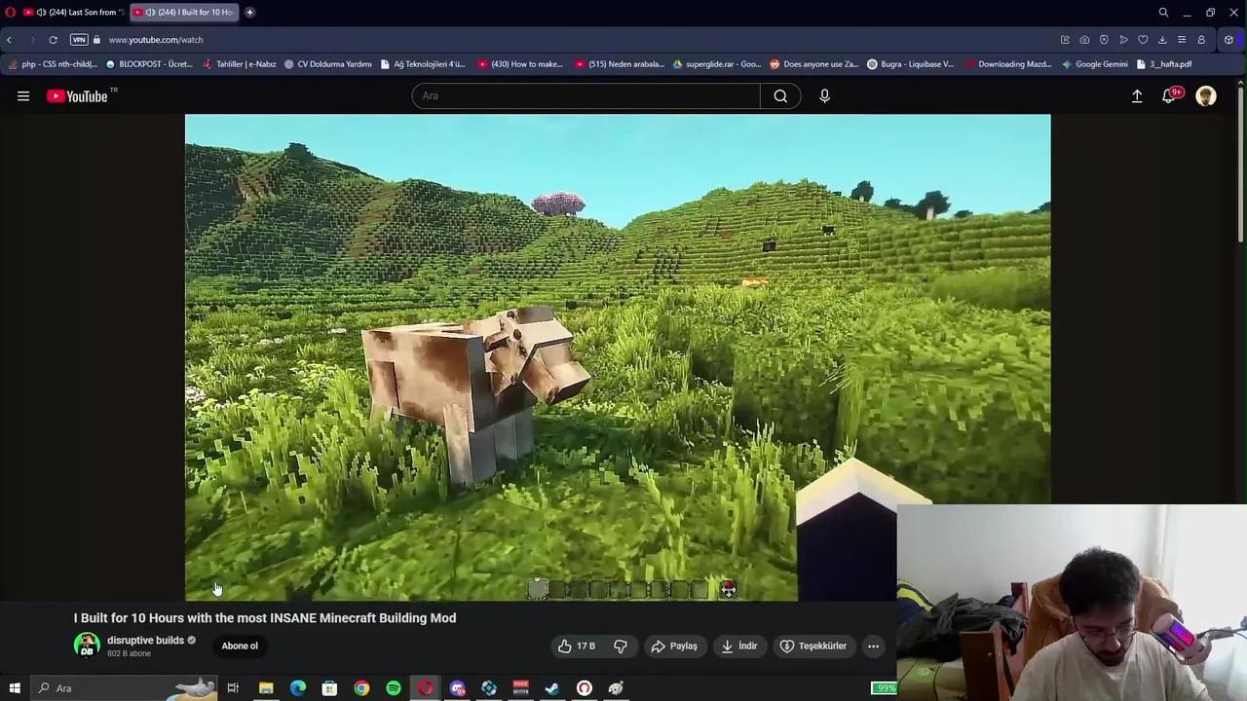Launch Microsoft Edge from the taskbar
Screen dimensions: 1247x701
coord(298,688)
